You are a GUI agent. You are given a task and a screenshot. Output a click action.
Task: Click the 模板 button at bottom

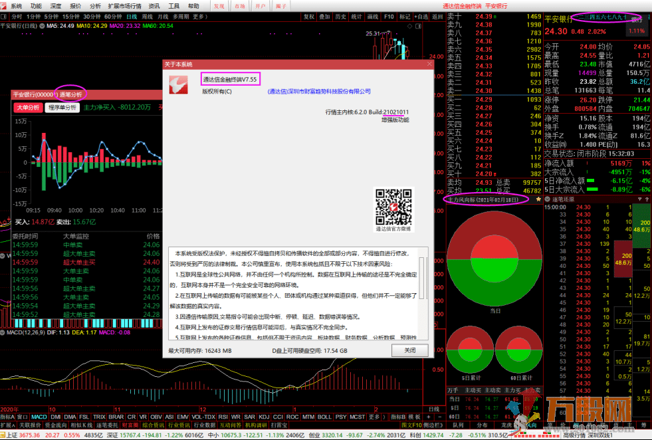414,417
